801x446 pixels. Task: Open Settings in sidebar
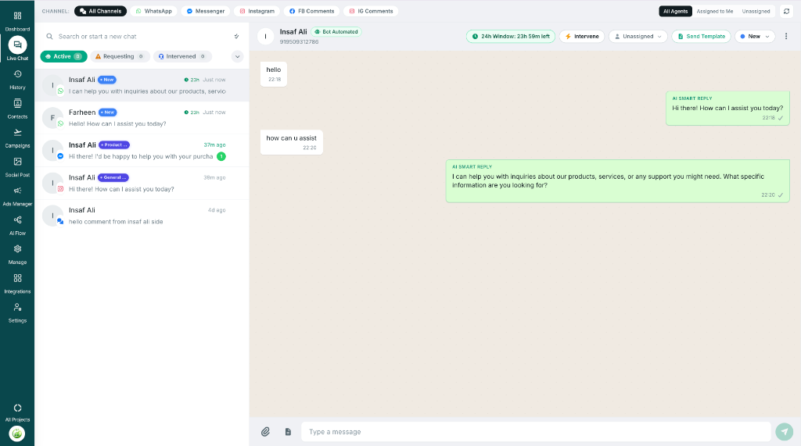pyautogui.click(x=17, y=312)
